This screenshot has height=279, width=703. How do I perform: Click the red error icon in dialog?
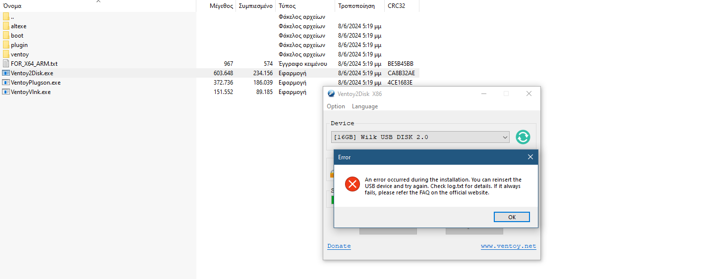coord(352,185)
